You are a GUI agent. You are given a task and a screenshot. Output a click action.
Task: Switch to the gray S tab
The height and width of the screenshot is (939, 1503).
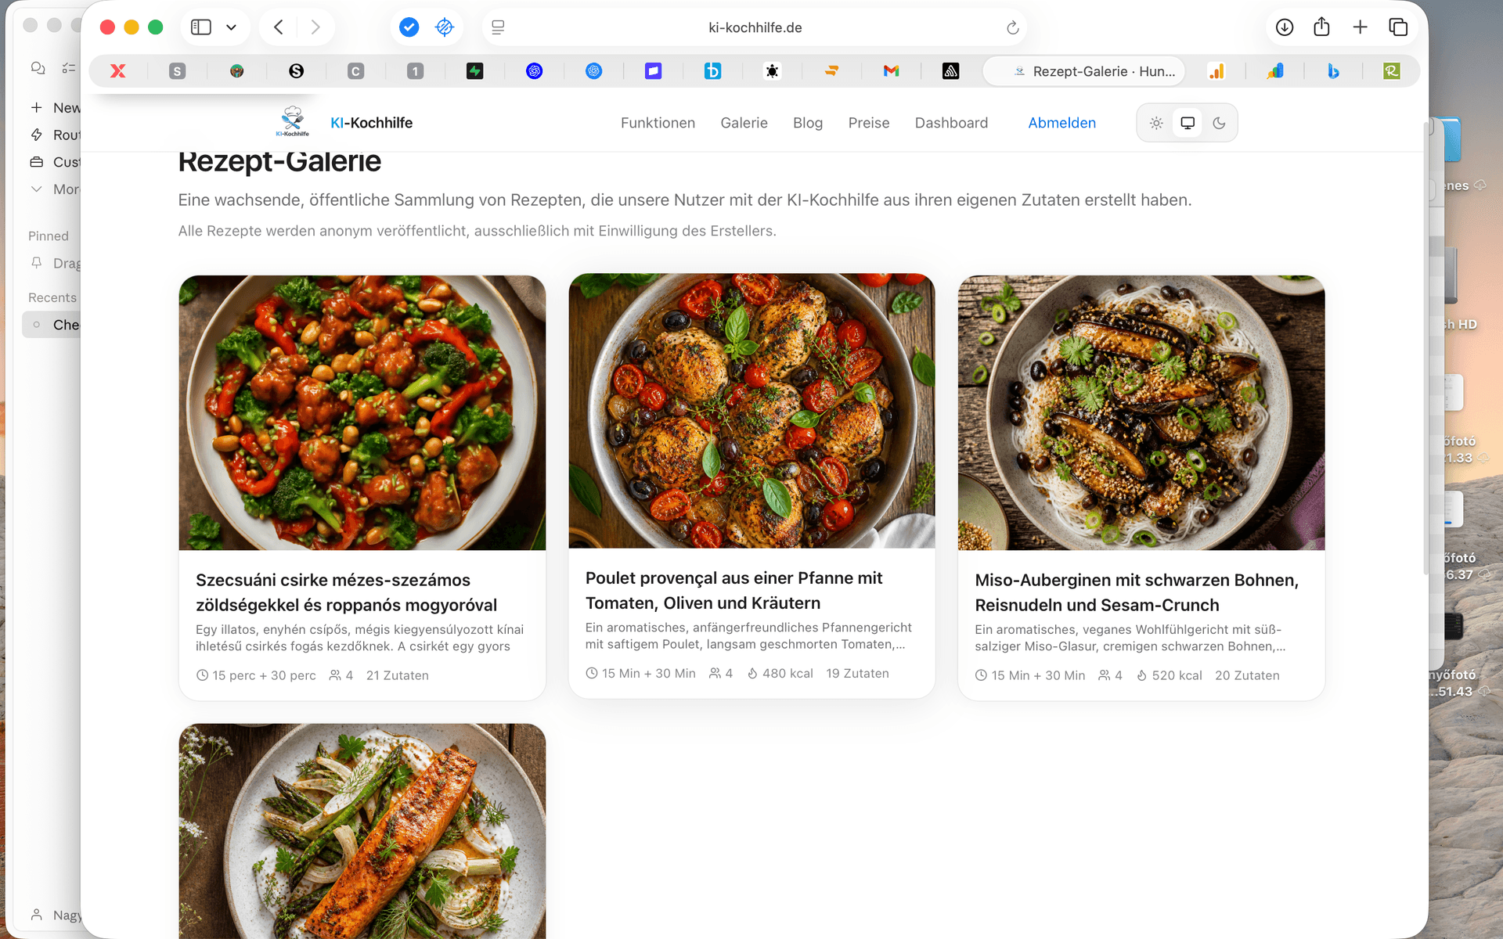click(x=178, y=71)
